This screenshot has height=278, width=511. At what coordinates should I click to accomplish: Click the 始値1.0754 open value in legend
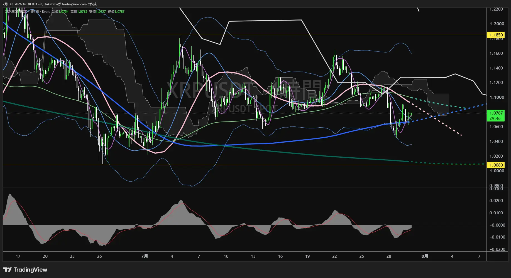pos(60,12)
